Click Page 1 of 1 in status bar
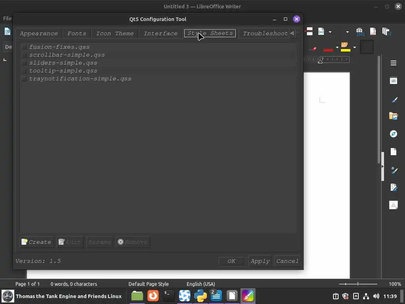The image size is (405, 304). coord(28,284)
